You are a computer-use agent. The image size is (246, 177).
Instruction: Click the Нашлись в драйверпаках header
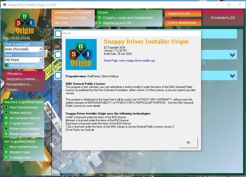[23, 102]
